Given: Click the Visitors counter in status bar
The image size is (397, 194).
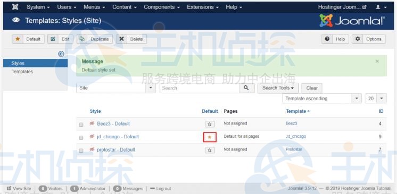Looking at the screenshot, I should pos(51,189).
